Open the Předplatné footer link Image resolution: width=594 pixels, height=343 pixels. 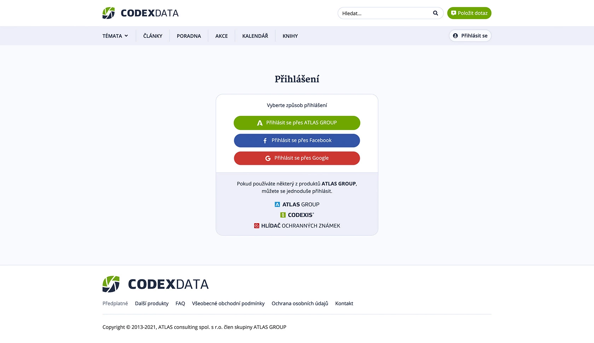pyautogui.click(x=115, y=303)
